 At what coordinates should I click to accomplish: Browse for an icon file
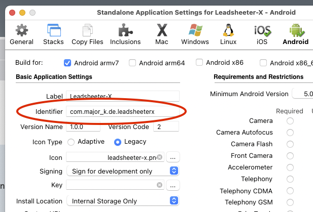click(172, 157)
